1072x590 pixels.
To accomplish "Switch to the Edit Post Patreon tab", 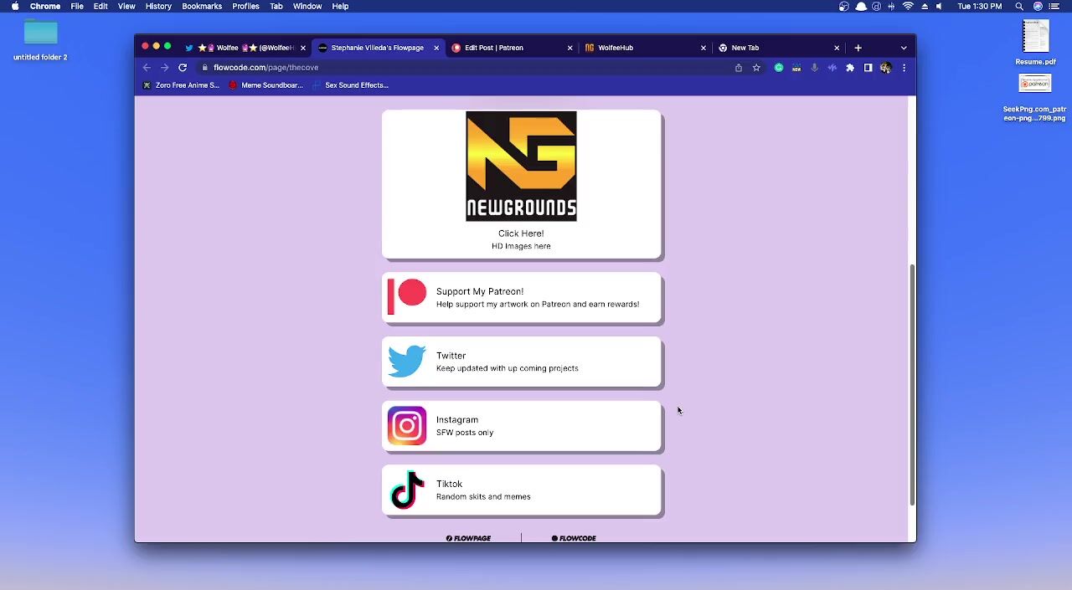I will click(494, 48).
